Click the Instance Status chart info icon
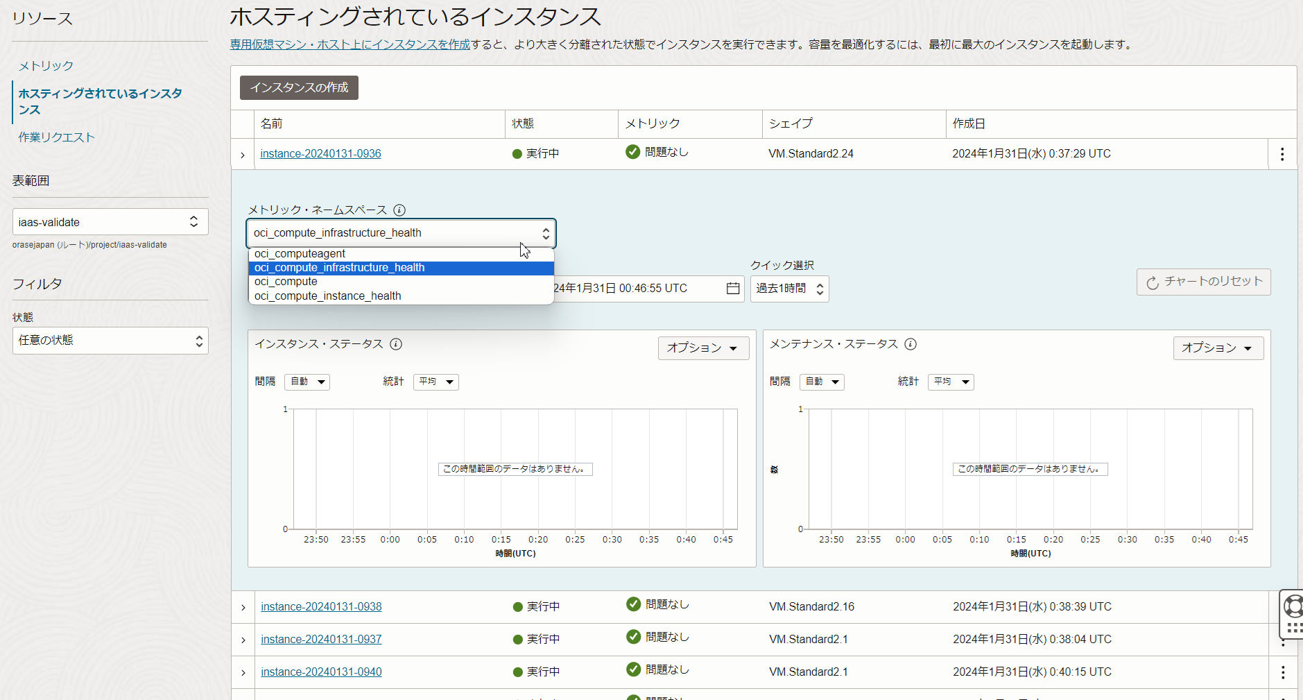The width and height of the screenshot is (1303, 700). pos(396,344)
